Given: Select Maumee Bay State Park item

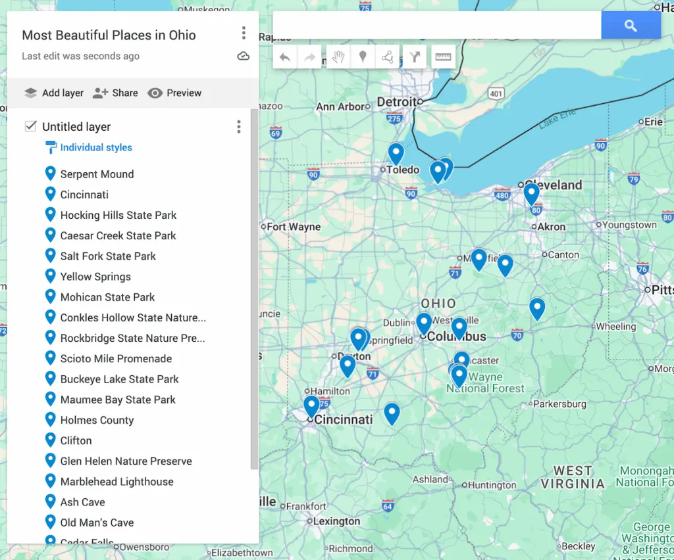Looking at the screenshot, I should (x=118, y=400).
